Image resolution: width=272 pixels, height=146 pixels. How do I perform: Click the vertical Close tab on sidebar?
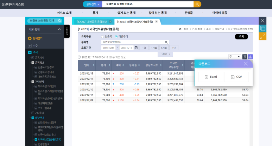(x=67, y=31)
